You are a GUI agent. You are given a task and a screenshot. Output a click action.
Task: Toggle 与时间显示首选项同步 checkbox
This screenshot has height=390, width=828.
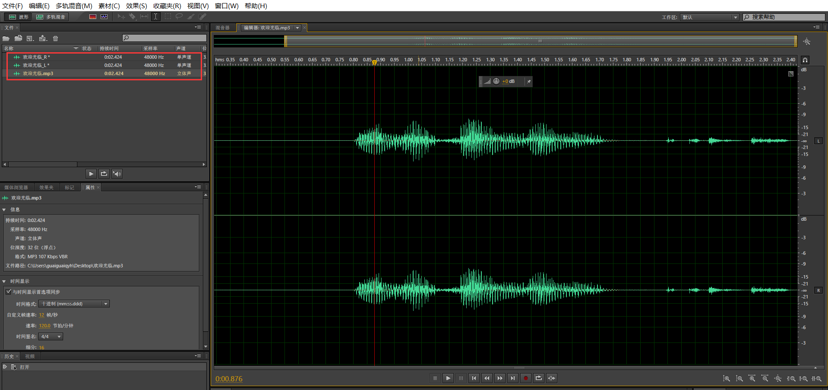[x=8, y=292]
